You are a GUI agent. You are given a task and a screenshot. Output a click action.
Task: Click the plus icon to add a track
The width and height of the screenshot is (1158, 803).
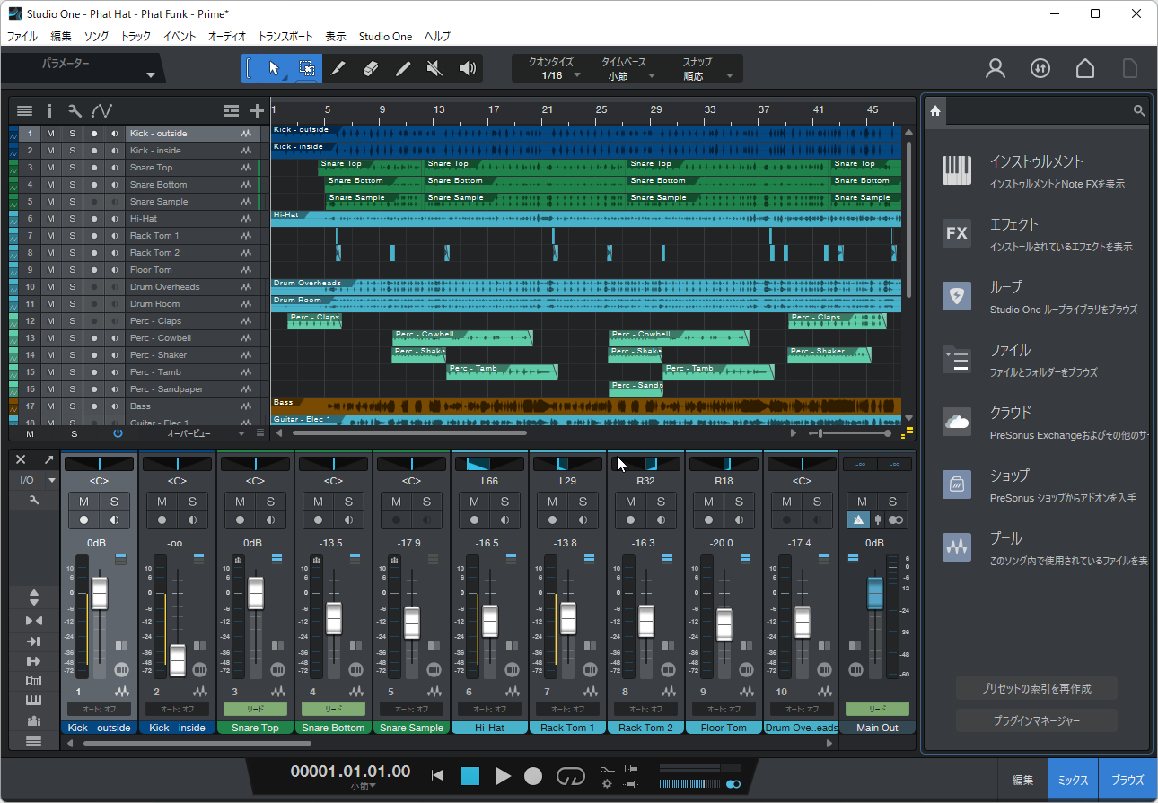257,109
